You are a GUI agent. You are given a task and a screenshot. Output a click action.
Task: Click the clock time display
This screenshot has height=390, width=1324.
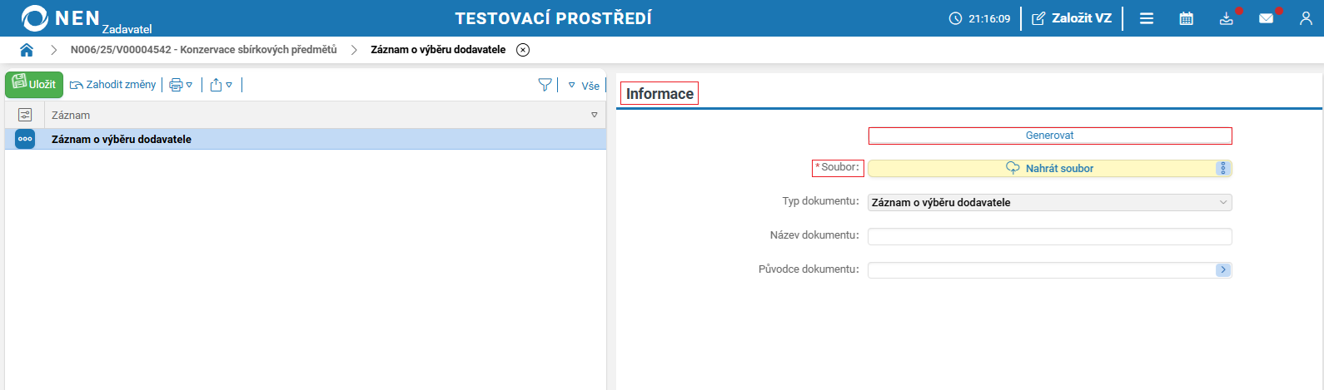(980, 18)
